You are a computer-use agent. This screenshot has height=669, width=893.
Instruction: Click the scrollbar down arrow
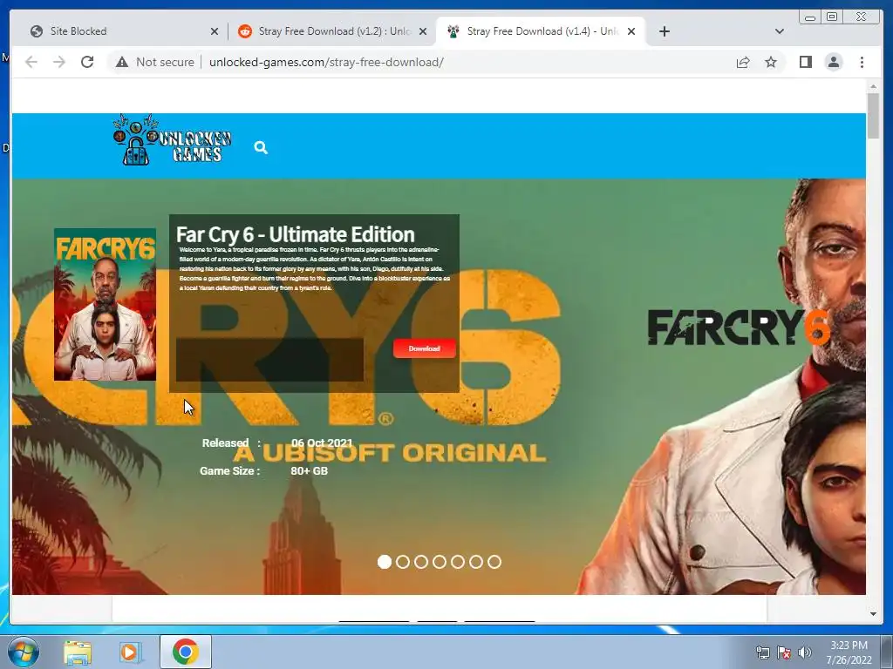[873, 614]
